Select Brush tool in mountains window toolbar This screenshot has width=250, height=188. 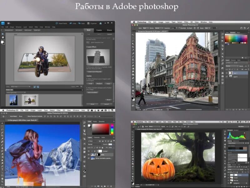click(x=2, y=145)
